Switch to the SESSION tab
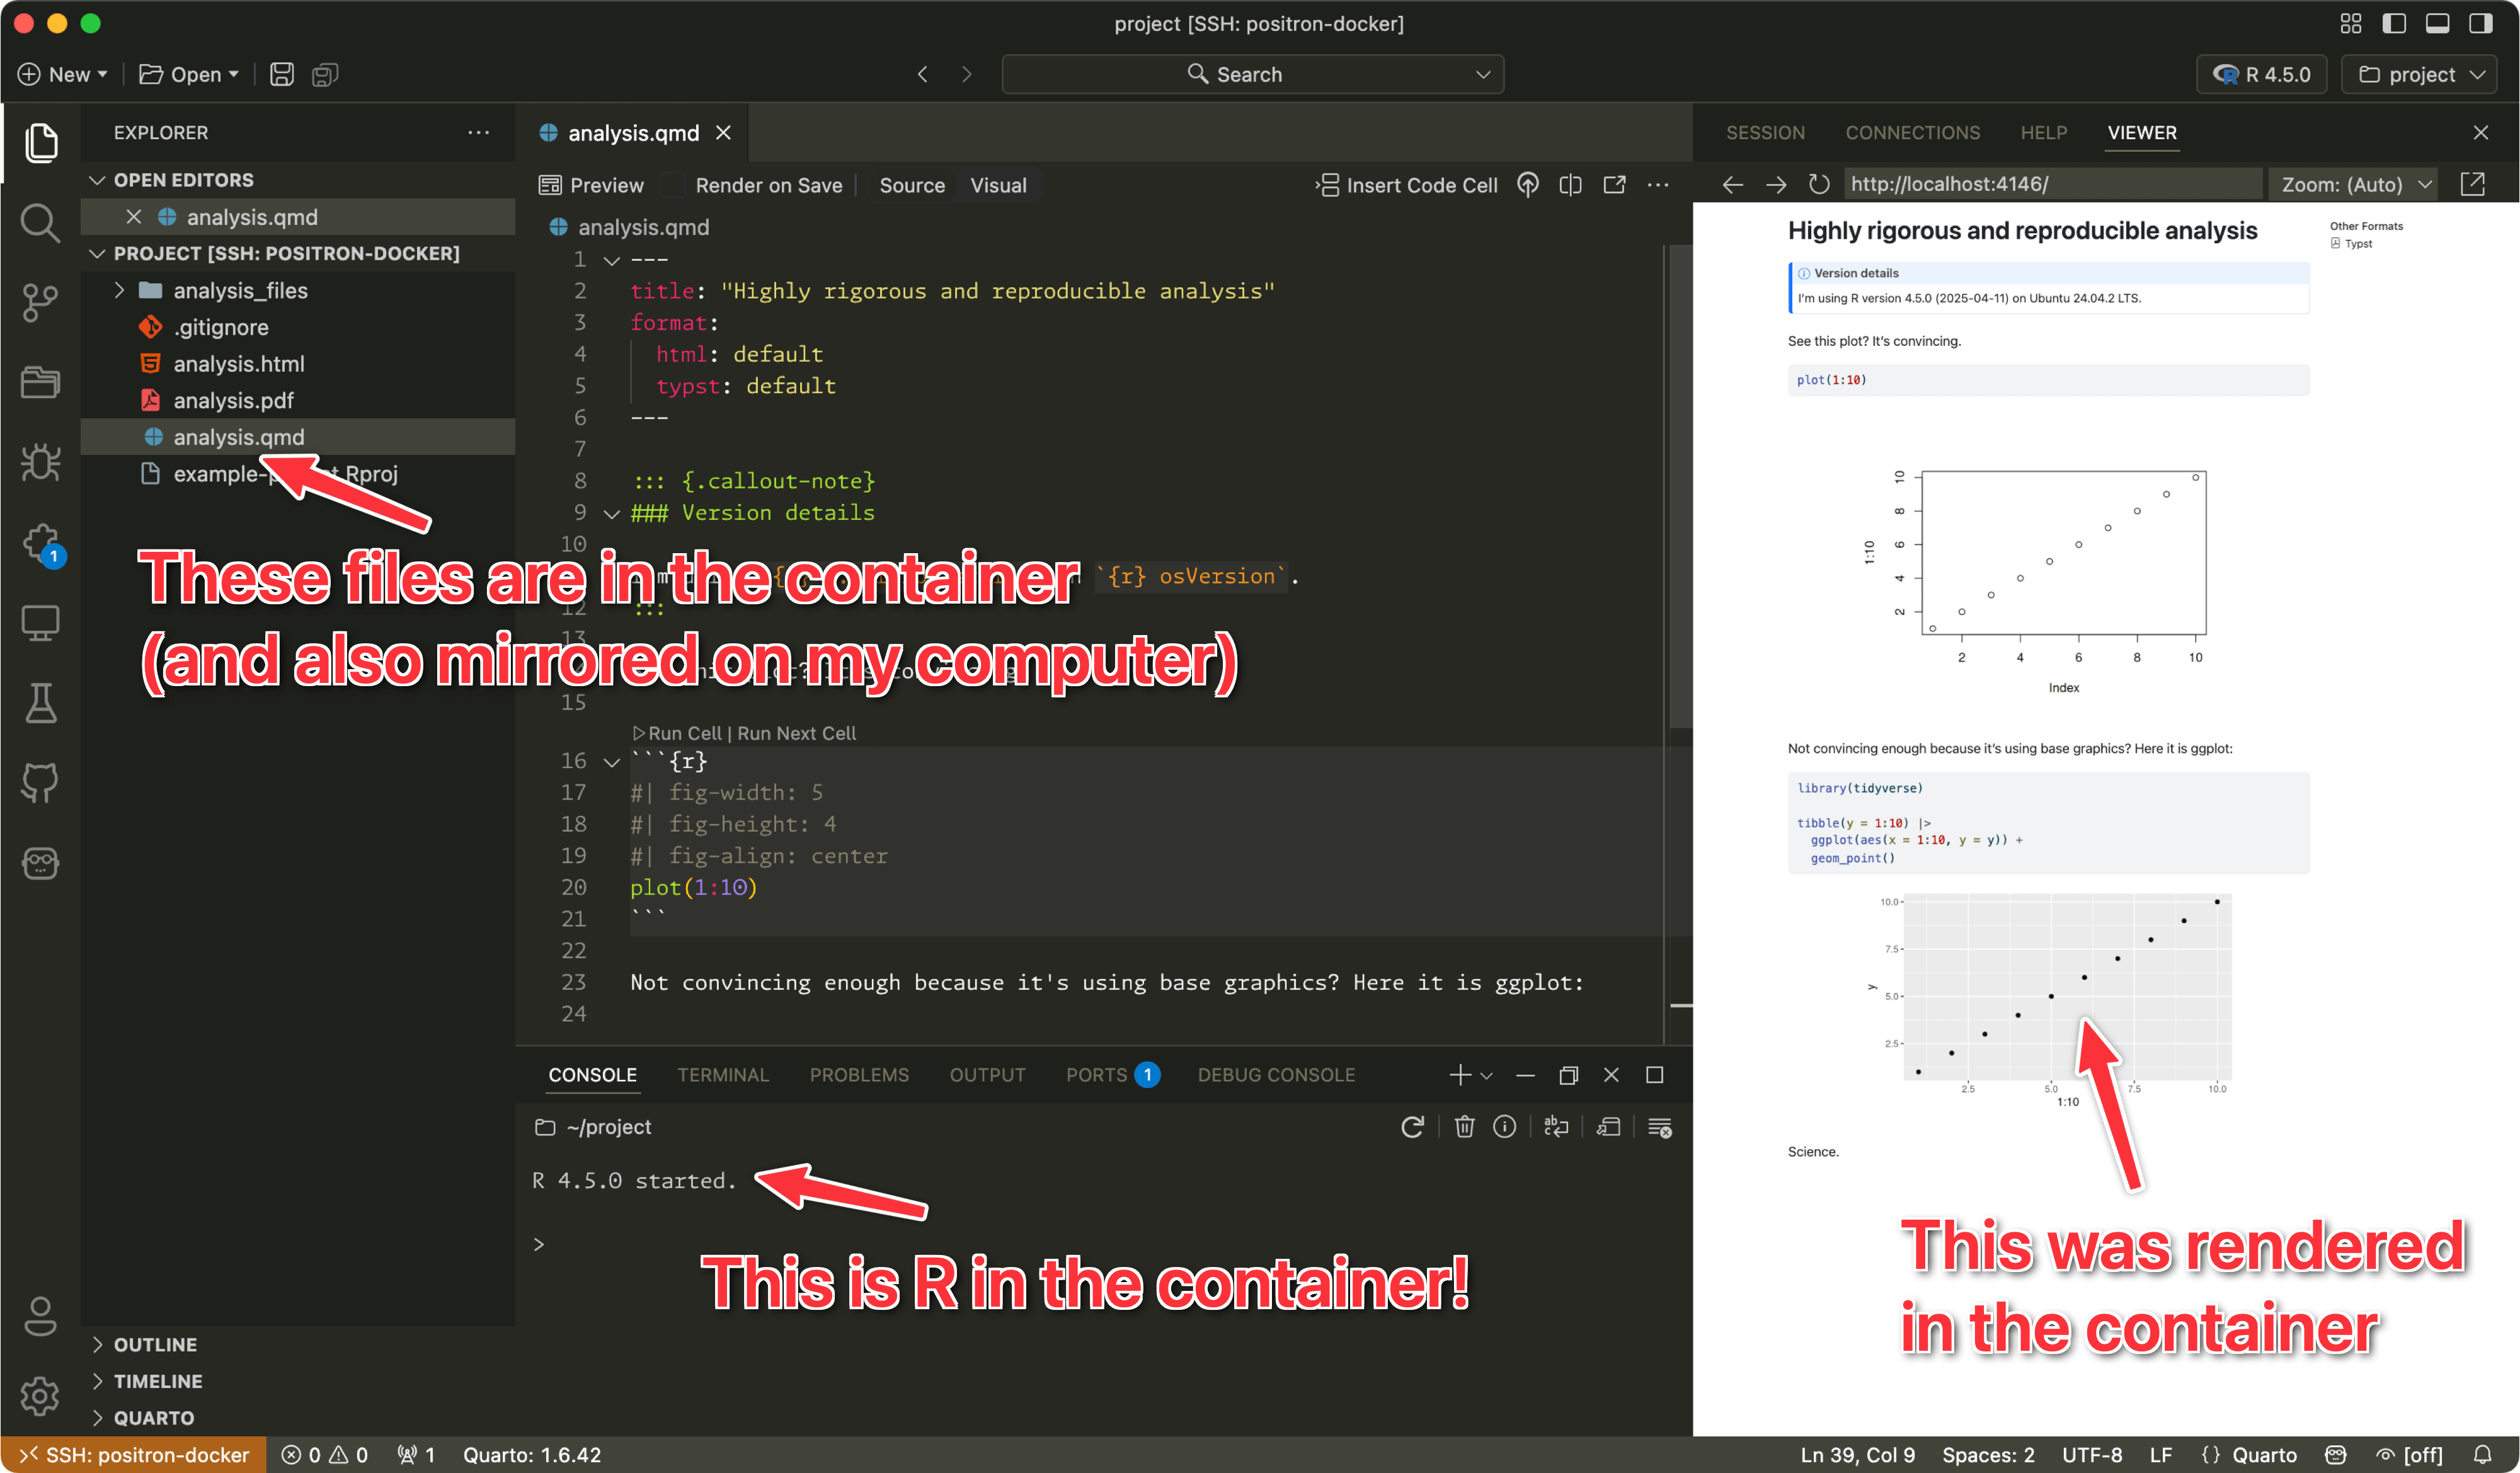2520x1473 pixels. pos(1765,133)
